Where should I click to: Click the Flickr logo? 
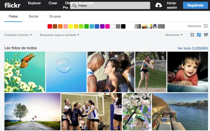(x=13, y=5)
